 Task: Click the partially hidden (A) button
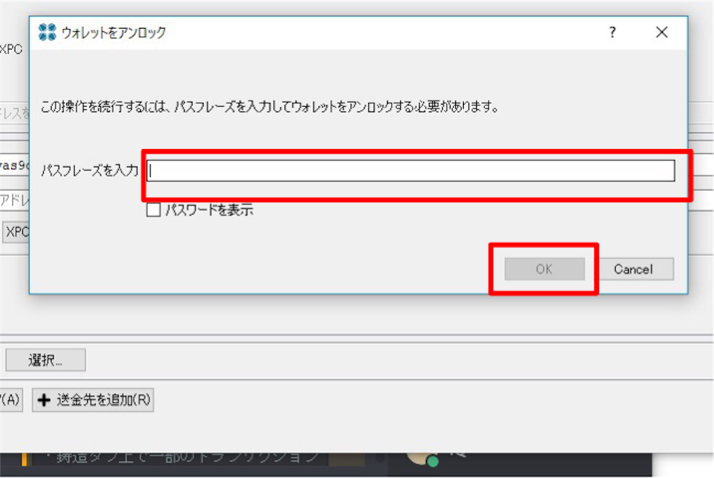coord(11,400)
